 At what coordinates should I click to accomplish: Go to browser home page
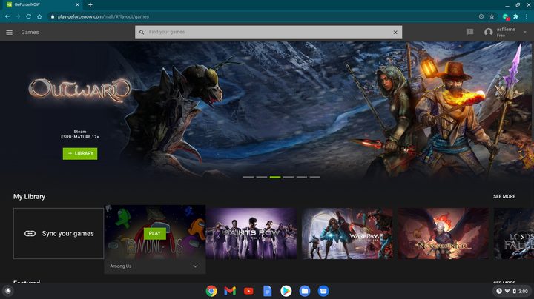(x=39, y=16)
